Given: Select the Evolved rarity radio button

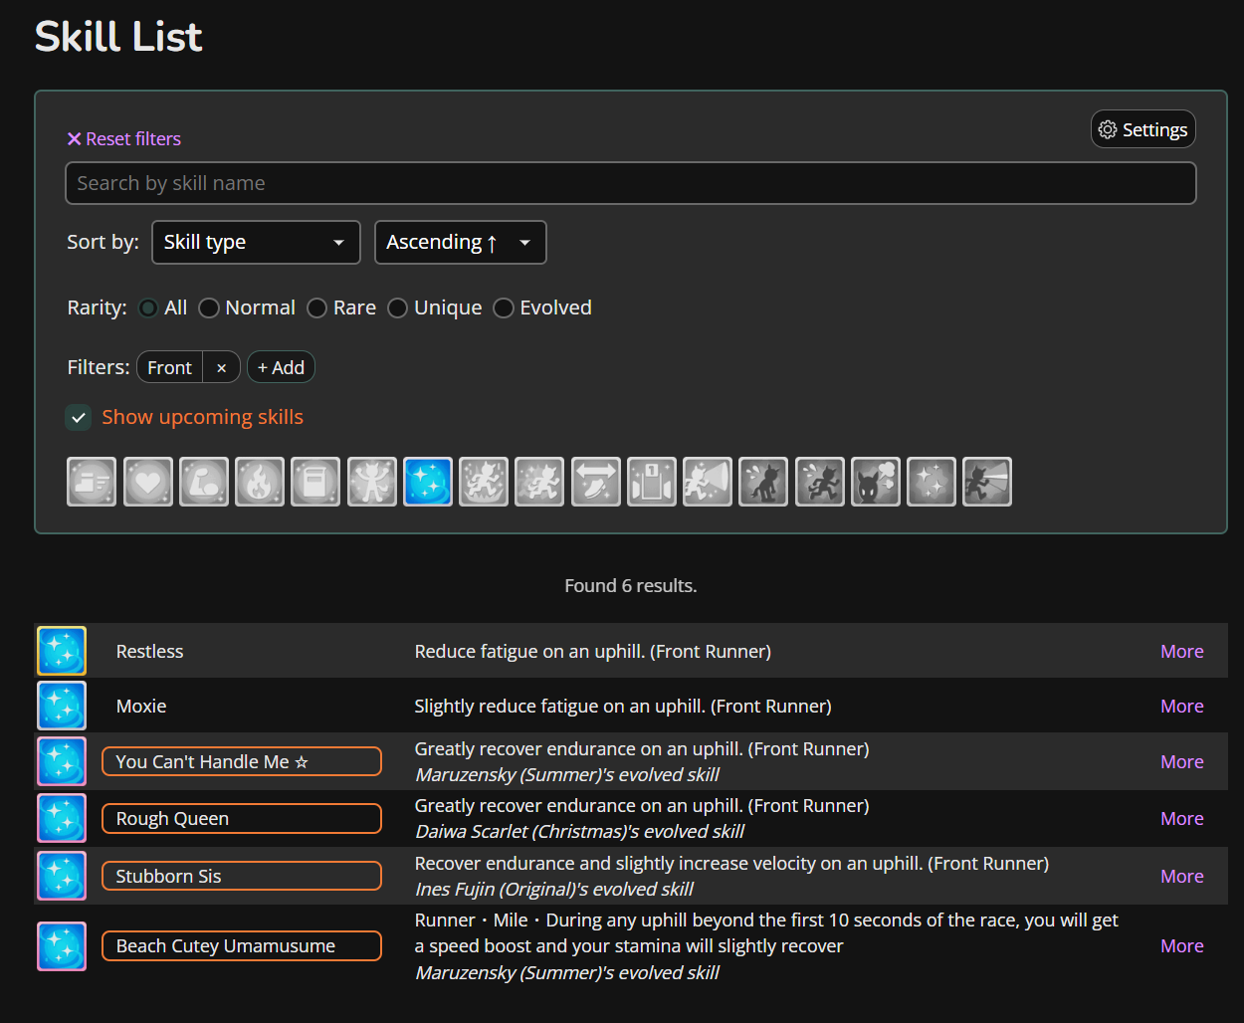Looking at the screenshot, I should pyautogui.click(x=504, y=307).
